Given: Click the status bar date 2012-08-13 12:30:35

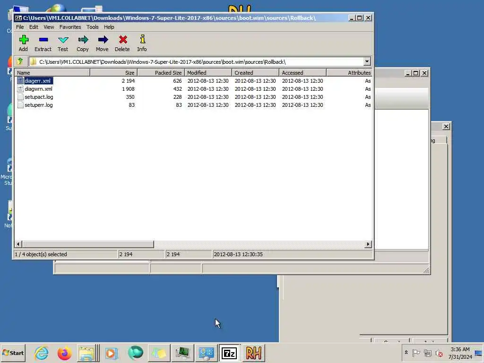Looking at the screenshot, I should [x=238, y=254].
